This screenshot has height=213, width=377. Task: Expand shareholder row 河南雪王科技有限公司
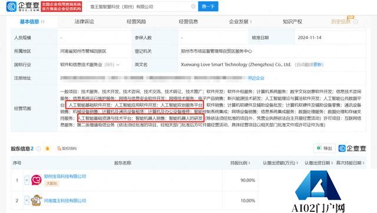[27, 200]
